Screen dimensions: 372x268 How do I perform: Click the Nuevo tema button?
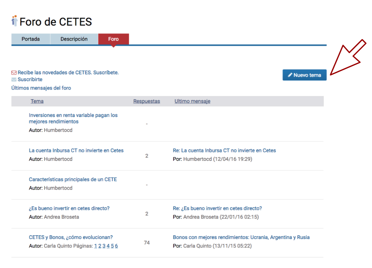[x=305, y=75]
